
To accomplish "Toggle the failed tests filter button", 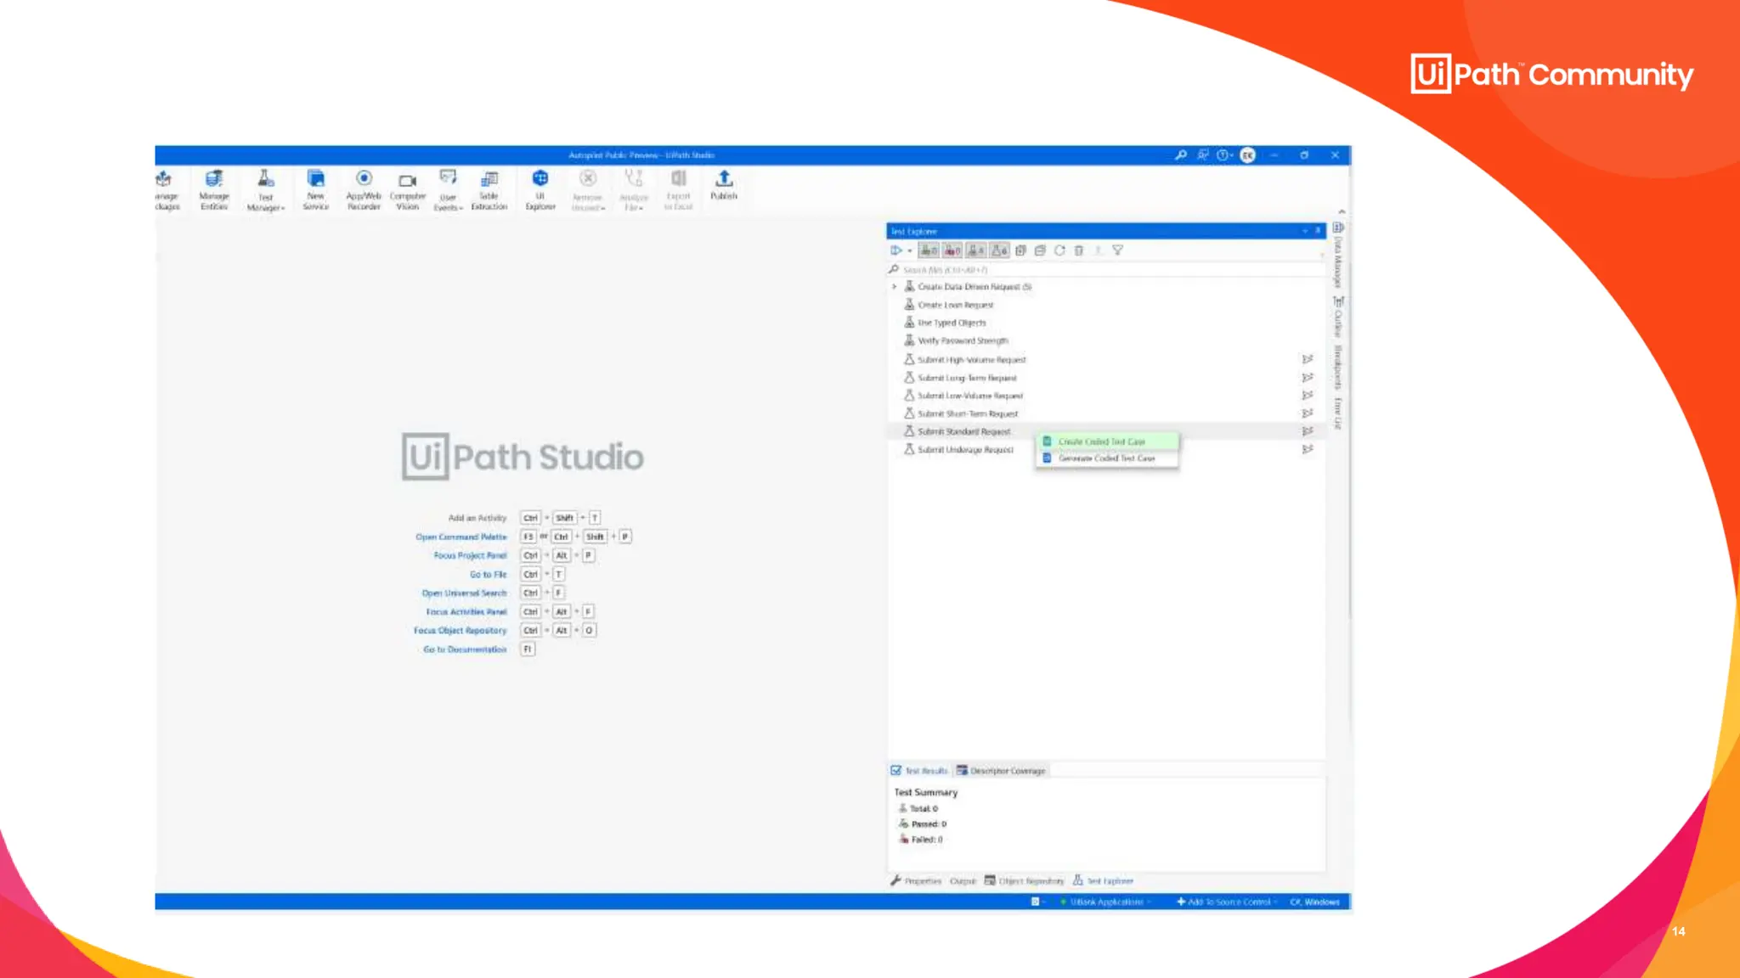I will (952, 250).
